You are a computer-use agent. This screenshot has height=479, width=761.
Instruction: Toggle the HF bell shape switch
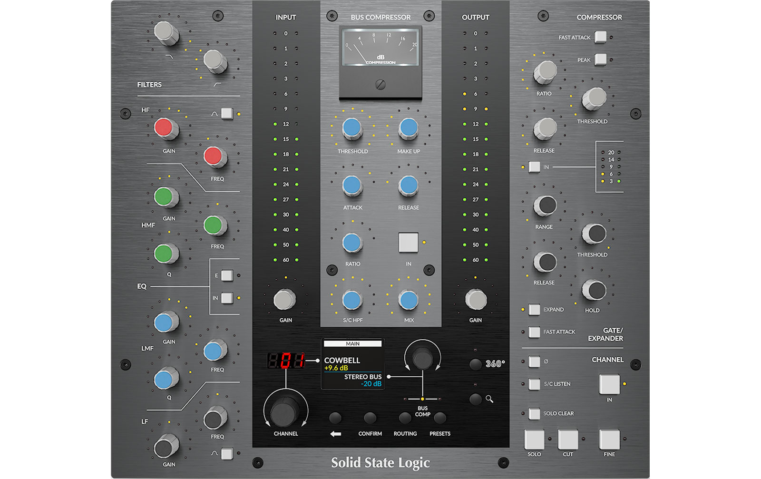click(x=227, y=114)
